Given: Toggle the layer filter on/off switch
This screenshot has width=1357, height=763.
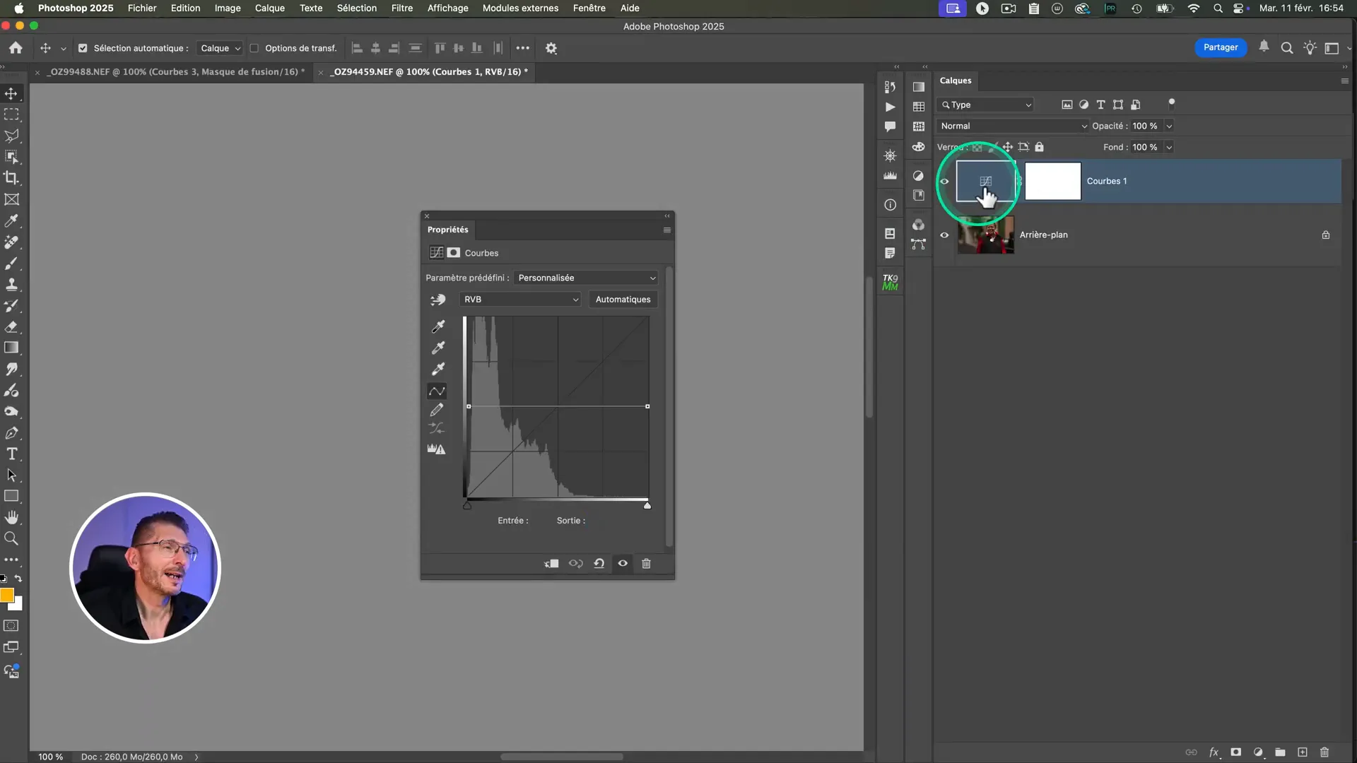Looking at the screenshot, I should [x=1171, y=103].
